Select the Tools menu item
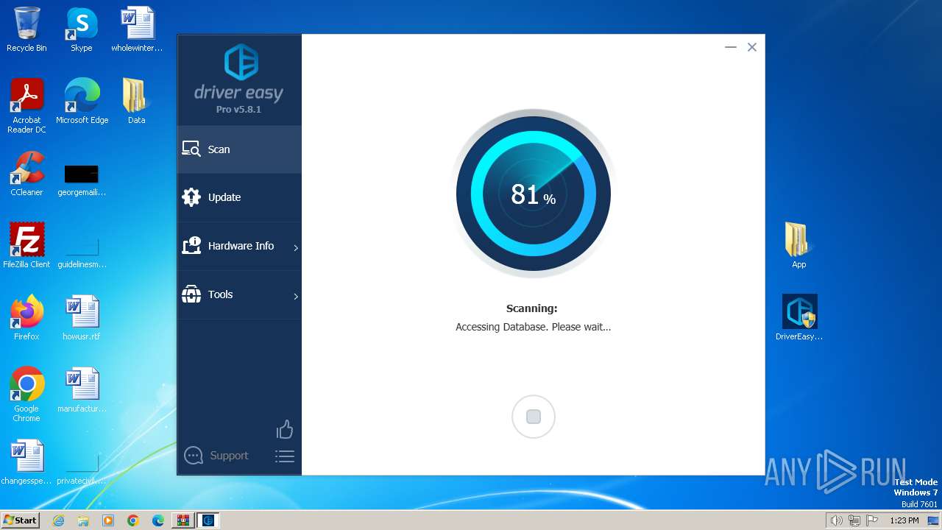Screen dimensions: 942x530 (239, 294)
